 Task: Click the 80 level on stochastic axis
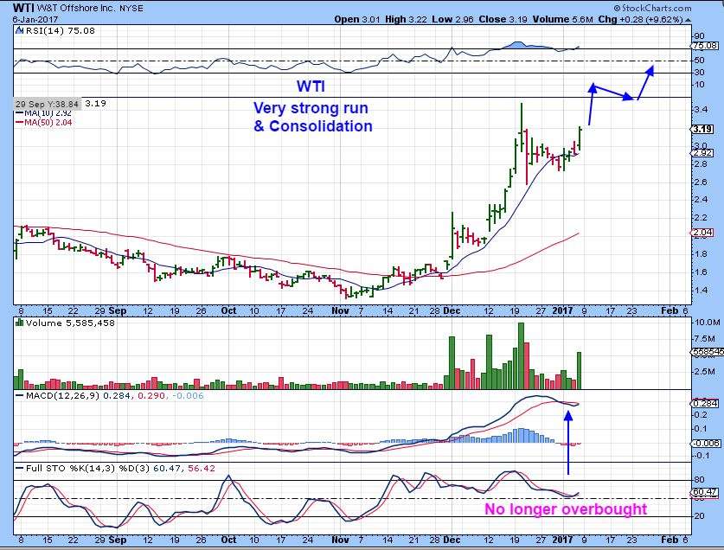pos(699,480)
